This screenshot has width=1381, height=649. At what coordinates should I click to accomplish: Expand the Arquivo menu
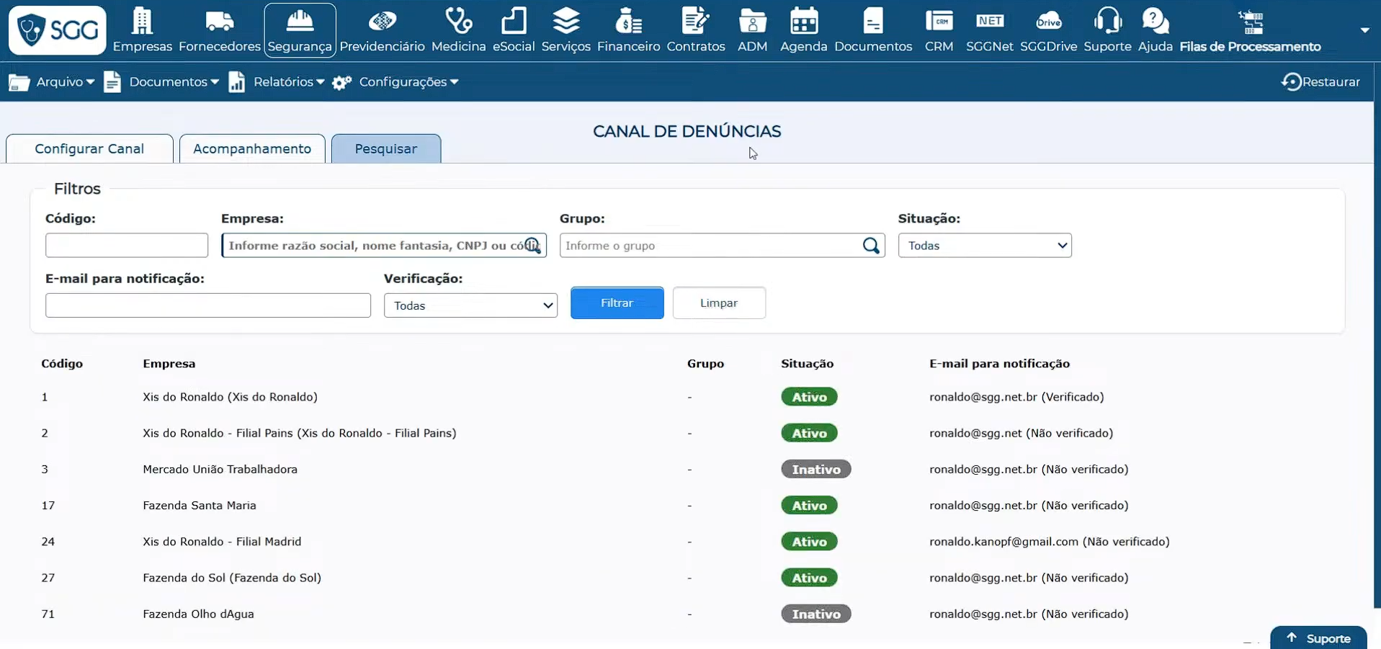[x=51, y=82]
